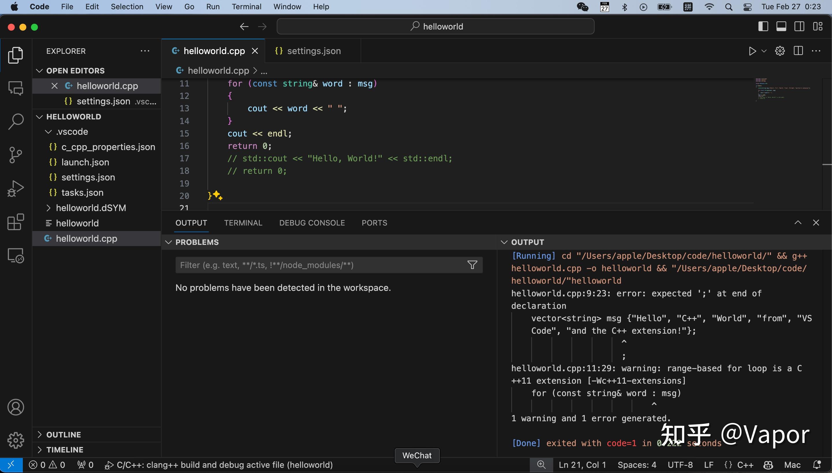832x473 pixels.
Task: Click the helloworld search bar at top
Action: [435, 26]
